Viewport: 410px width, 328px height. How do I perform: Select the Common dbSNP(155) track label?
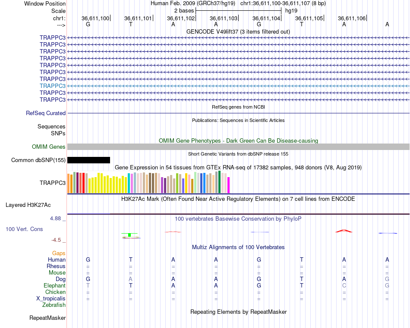[x=38, y=160]
